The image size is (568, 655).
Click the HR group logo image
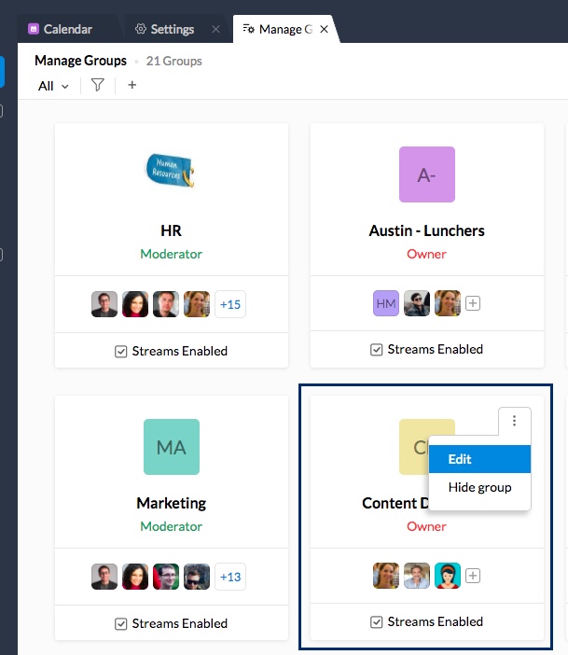tap(171, 171)
